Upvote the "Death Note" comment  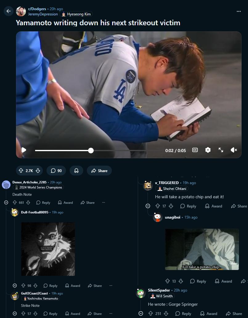pyautogui.click(x=14, y=203)
